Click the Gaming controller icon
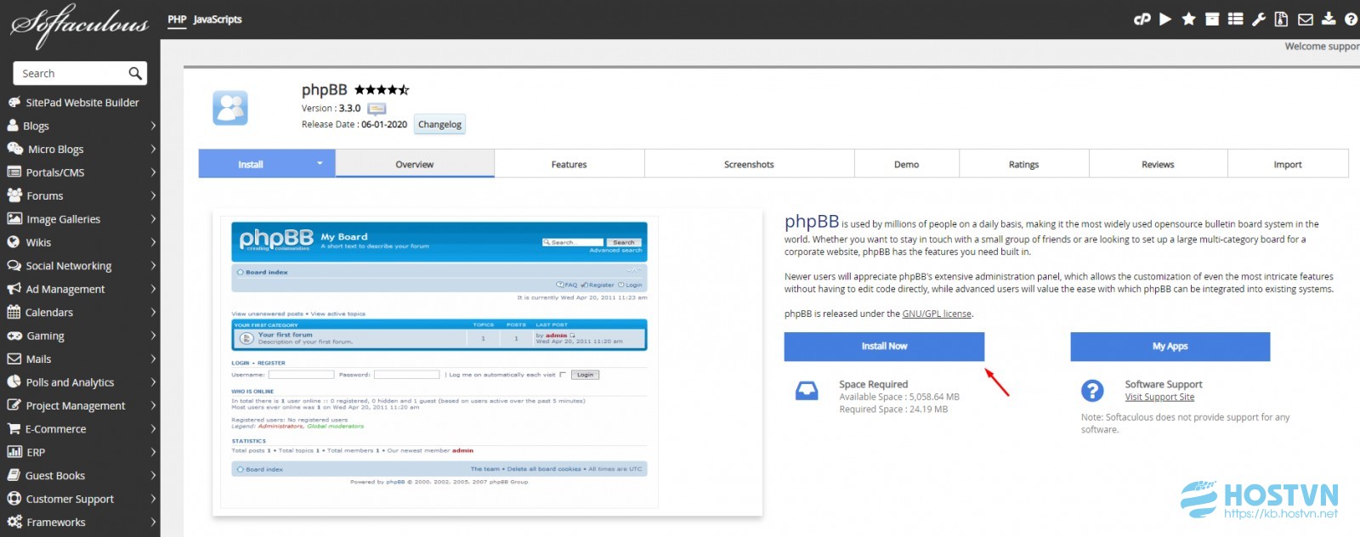Screen dimensions: 1360x537 click(14, 336)
